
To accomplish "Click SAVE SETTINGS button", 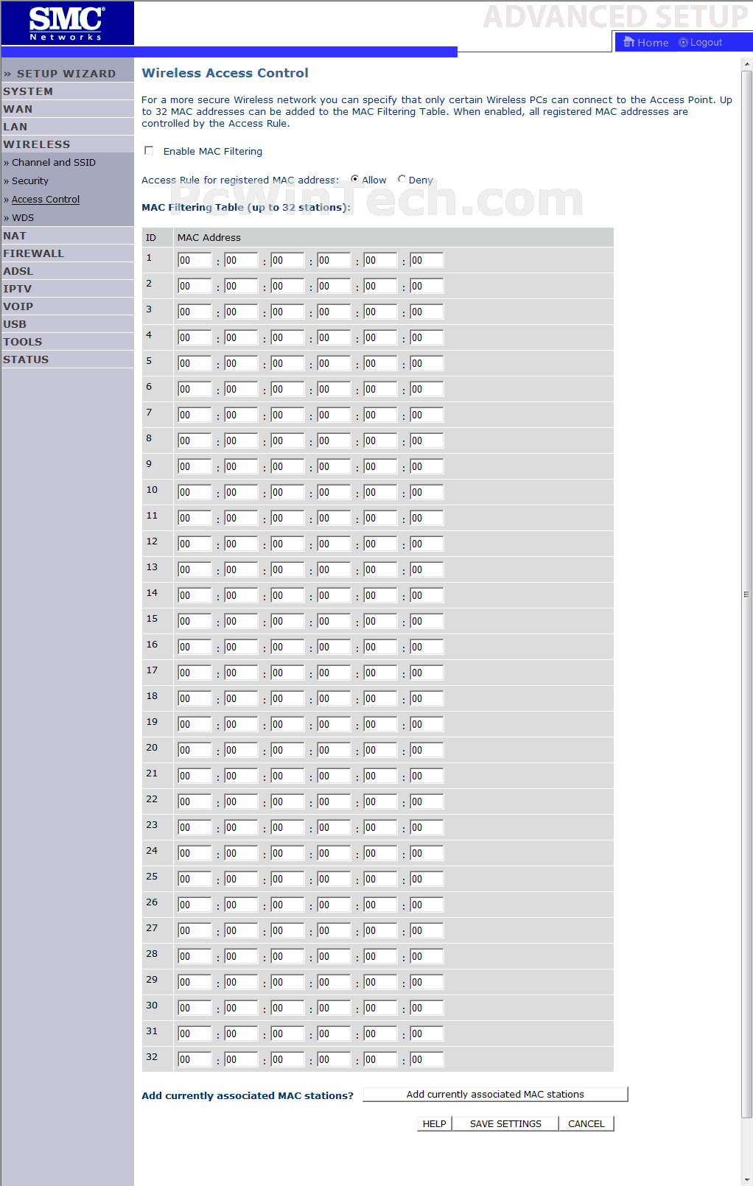I will (505, 1123).
